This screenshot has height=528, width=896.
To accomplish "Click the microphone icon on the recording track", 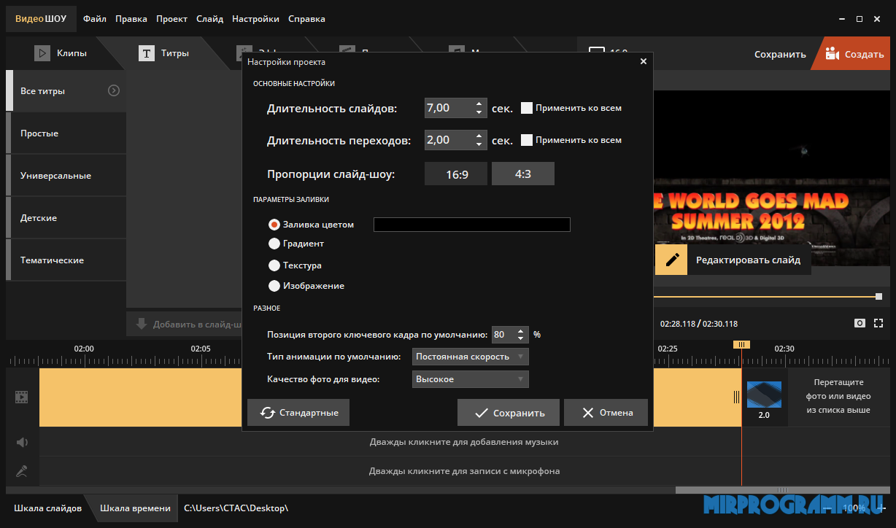I will [x=22, y=471].
